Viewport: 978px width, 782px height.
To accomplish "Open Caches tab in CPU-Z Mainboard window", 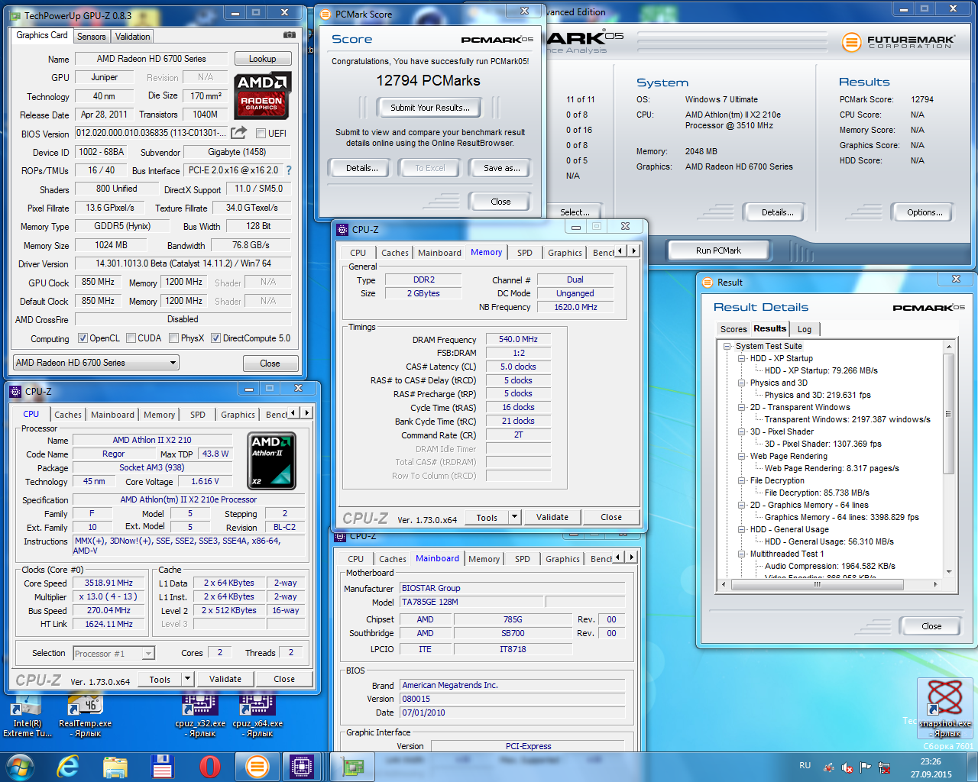I will point(393,559).
